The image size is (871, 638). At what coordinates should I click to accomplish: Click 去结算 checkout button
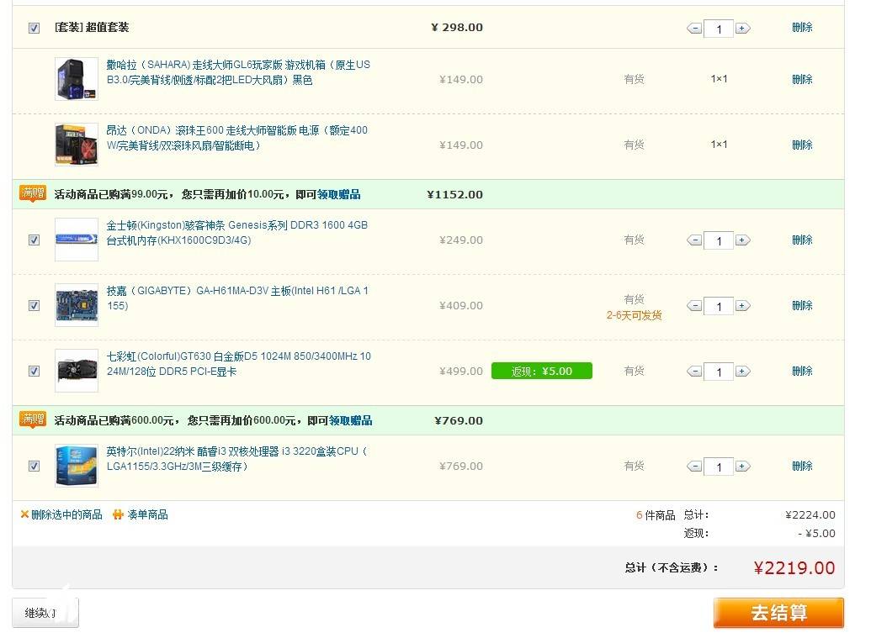(x=778, y=613)
